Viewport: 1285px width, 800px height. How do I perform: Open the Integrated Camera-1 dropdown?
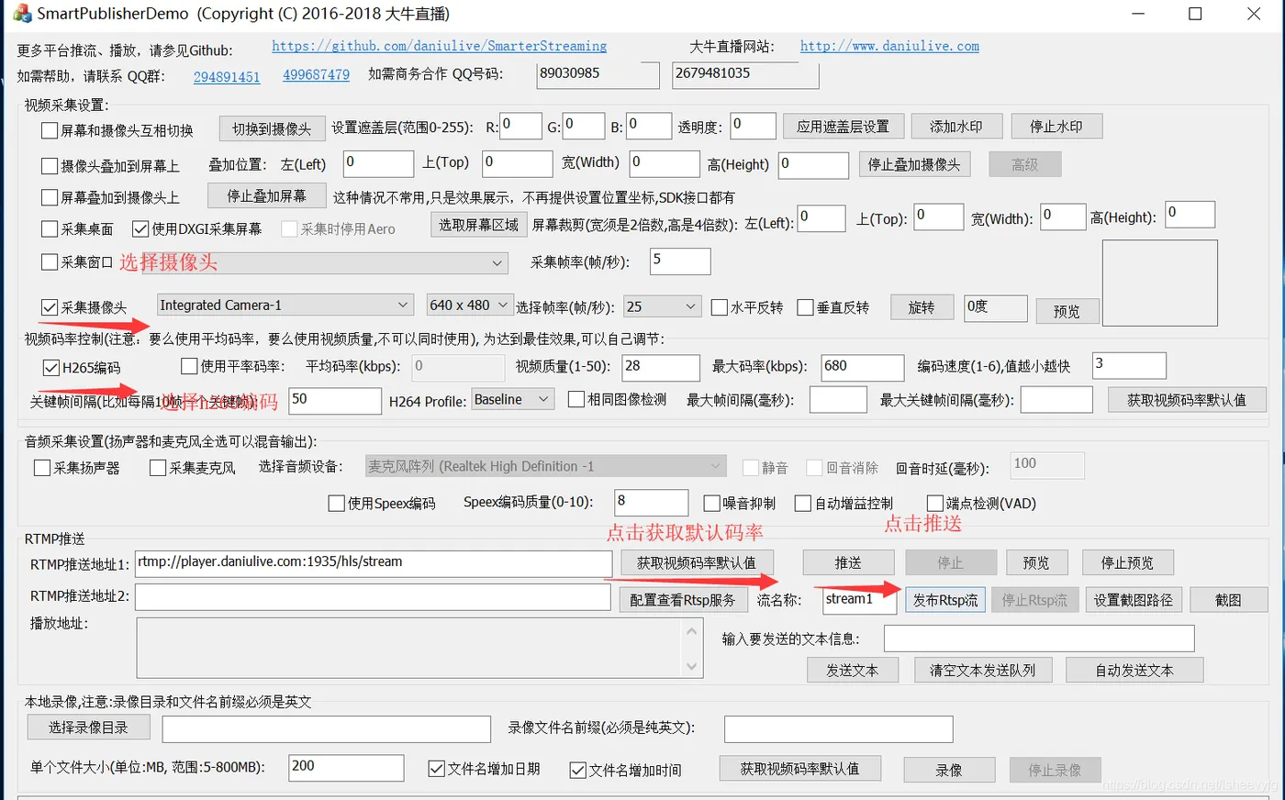[285, 305]
